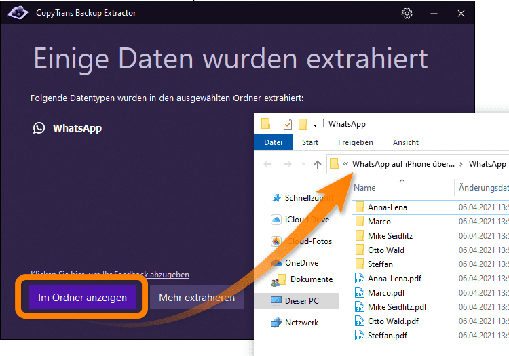The height and width of the screenshot is (356, 509).
Task: Expand hidden path chevrons in address bar
Action: (345, 163)
